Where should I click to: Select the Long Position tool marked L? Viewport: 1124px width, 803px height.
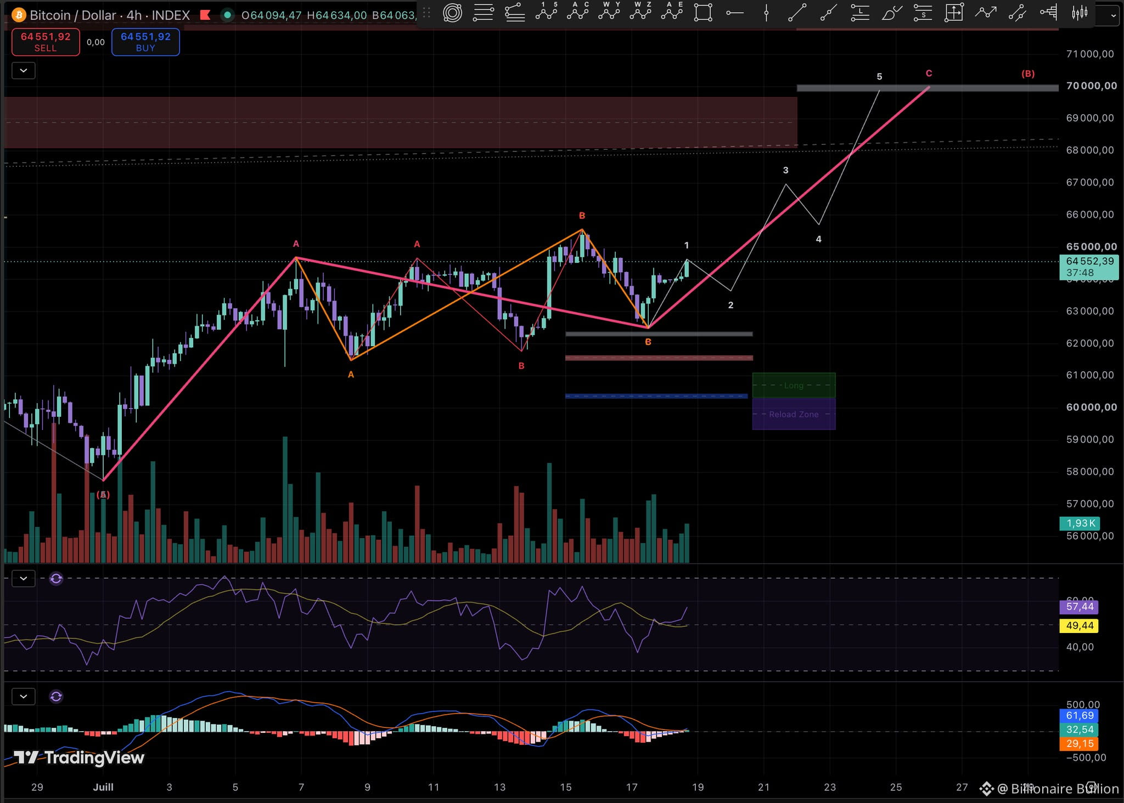860,12
